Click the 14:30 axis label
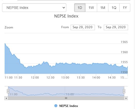The image size is (140, 109). click(x=112, y=77)
